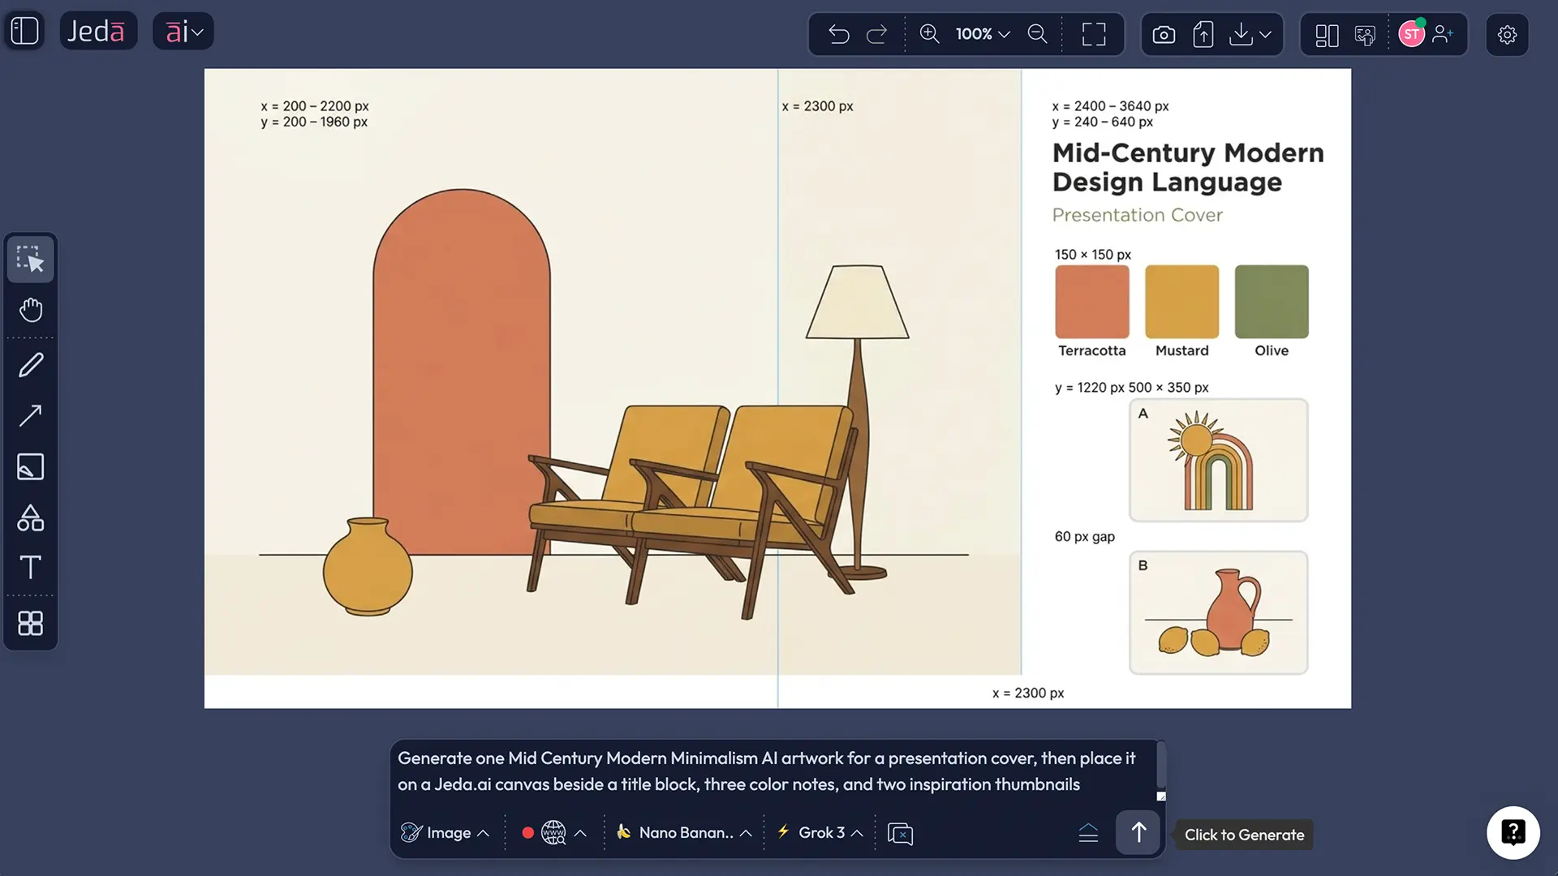
Task: Select thumbnail B with jug and lemons
Action: click(1219, 612)
